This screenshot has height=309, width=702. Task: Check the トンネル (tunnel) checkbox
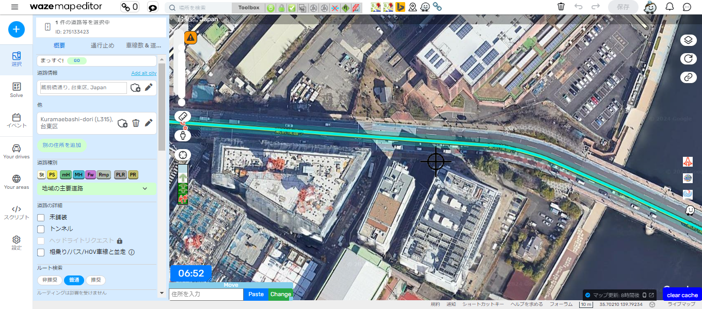[x=41, y=229]
